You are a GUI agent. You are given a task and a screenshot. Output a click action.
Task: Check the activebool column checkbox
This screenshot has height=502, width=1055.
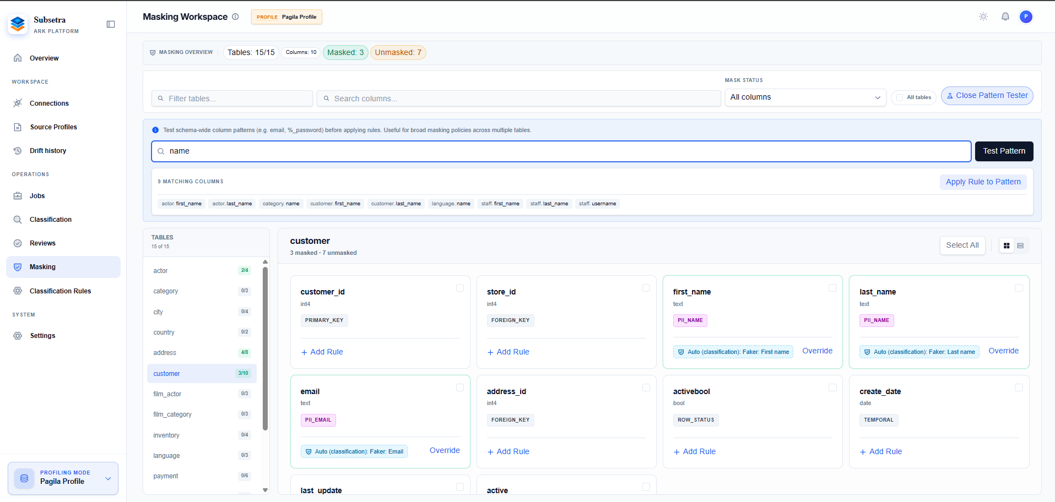pos(832,388)
